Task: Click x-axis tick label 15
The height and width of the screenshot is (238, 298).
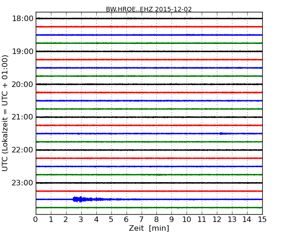Action: [x=262, y=220]
